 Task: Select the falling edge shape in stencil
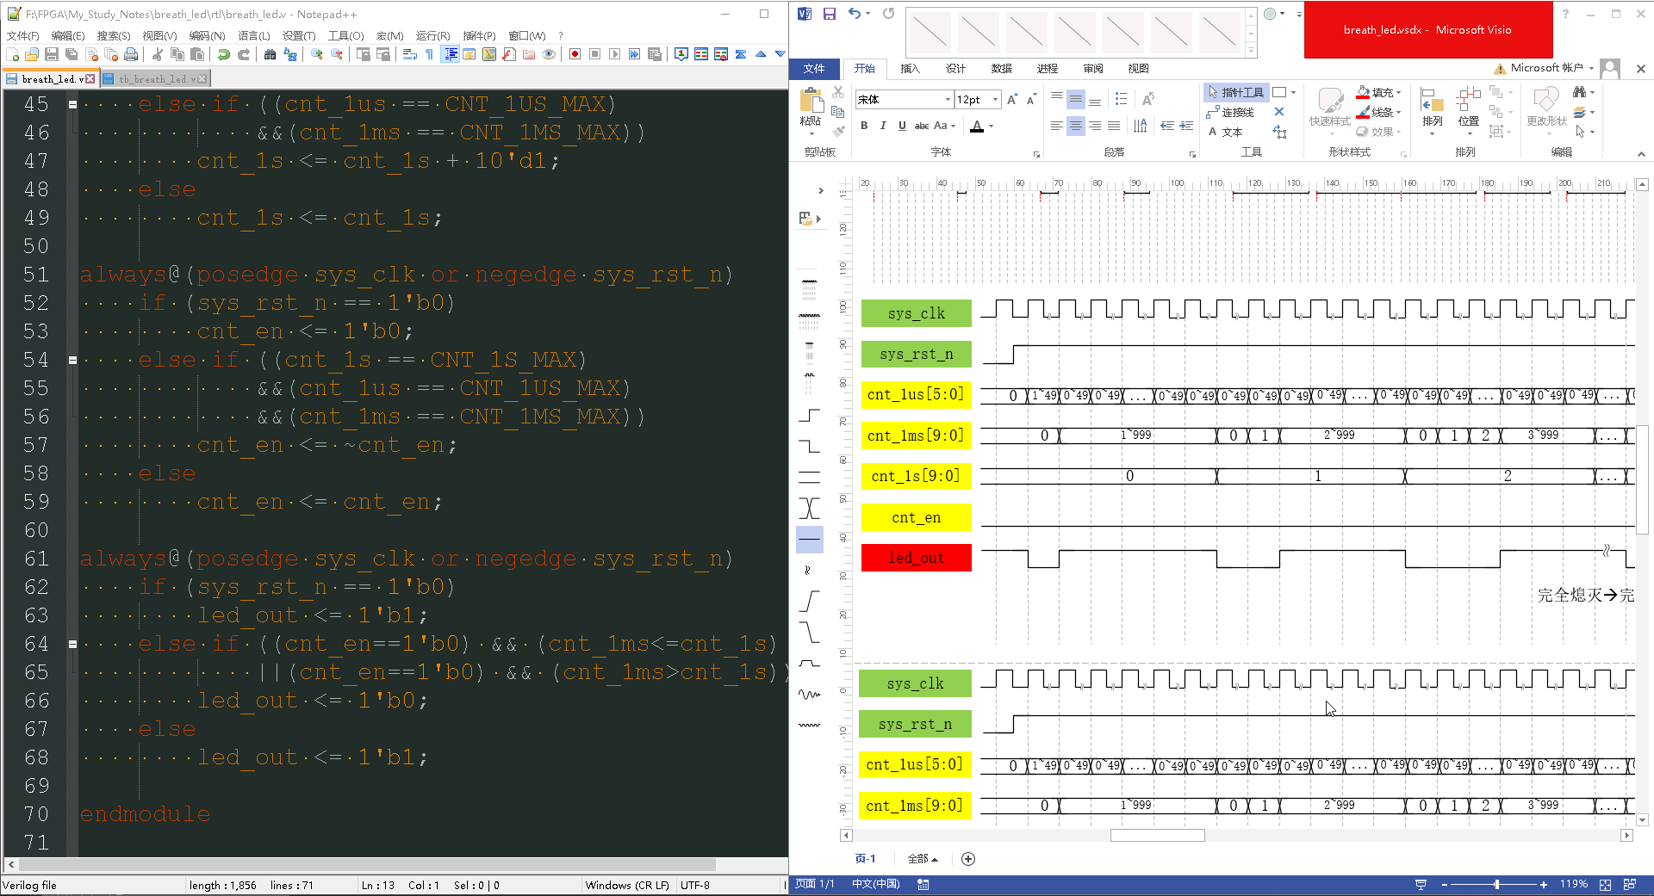tap(810, 446)
